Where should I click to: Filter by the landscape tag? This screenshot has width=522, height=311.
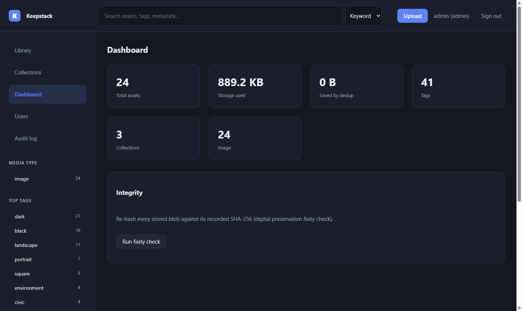(x=47, y=245)
